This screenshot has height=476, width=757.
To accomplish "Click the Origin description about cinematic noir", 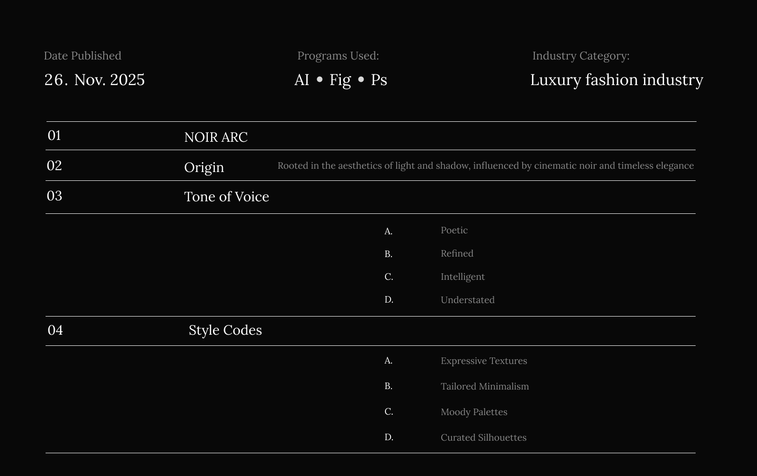I will pos(485,165).
